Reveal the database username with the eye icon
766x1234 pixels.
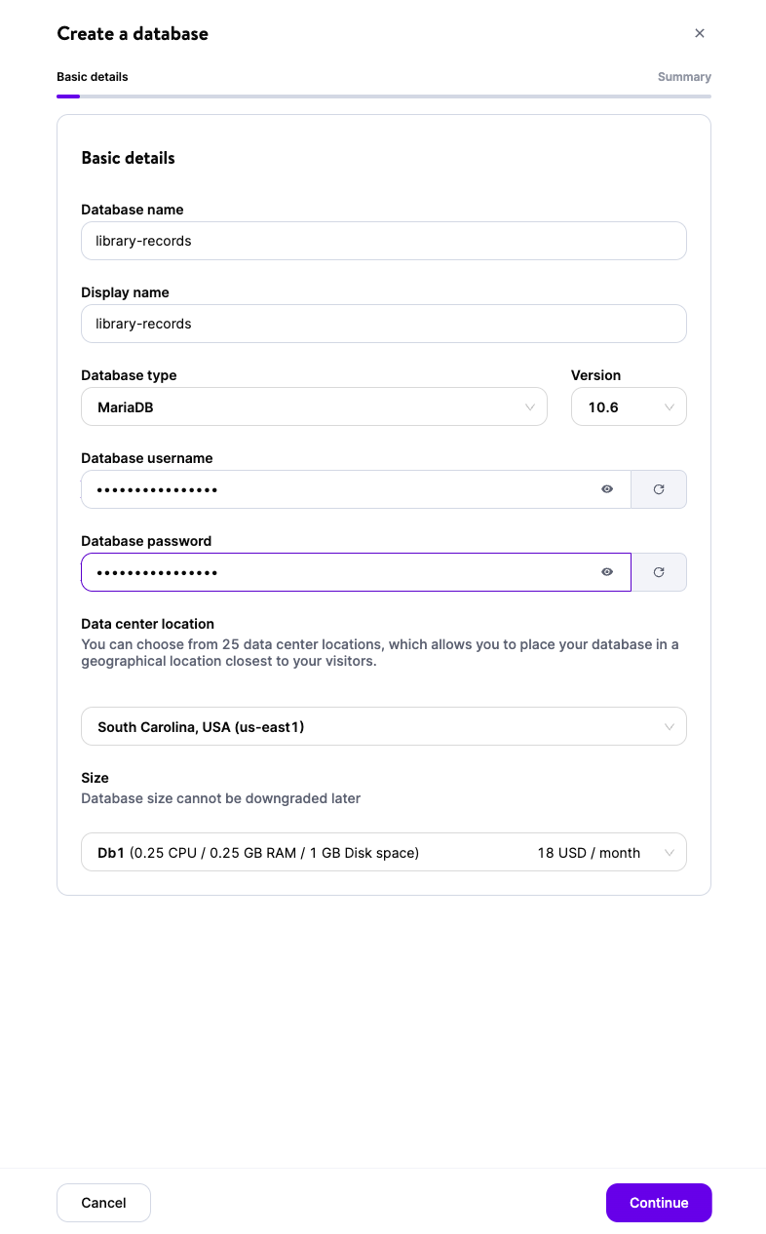(606, 489)
